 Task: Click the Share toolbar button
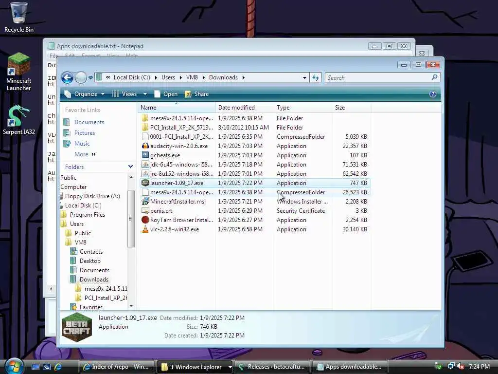point(197,94)
